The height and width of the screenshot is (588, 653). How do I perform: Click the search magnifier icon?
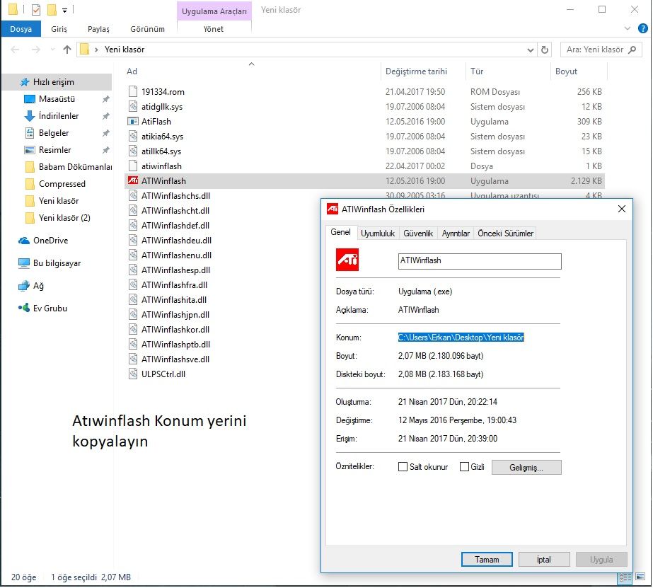(632, 50)
